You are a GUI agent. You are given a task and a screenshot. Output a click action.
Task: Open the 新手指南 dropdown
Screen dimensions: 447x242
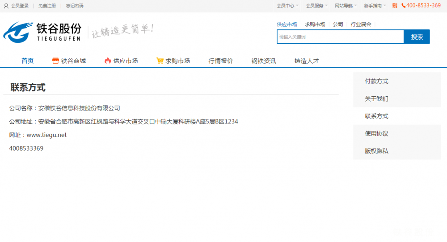(x=375, y=6)
